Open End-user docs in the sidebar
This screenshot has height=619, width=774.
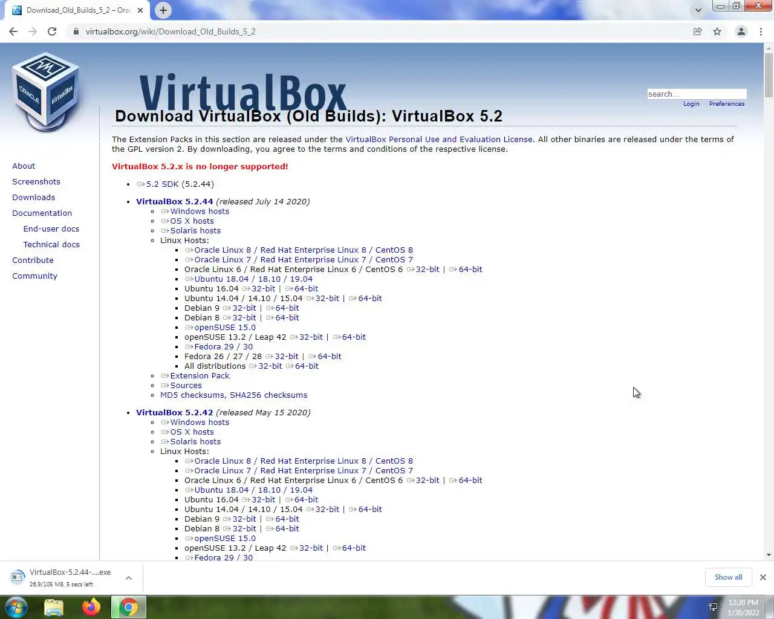click(51, 229)
